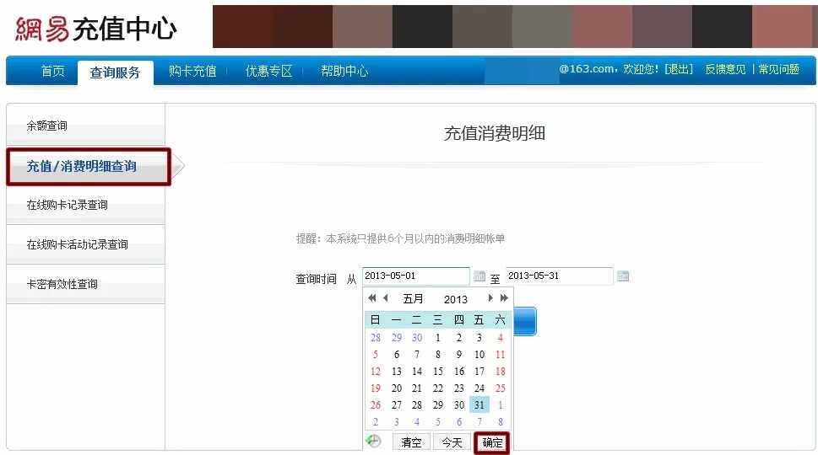Click the 退出 logout link
Screen dimensions: 818x455
(678, 70)
